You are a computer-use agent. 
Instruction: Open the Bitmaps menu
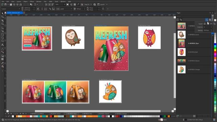[39, 1]
